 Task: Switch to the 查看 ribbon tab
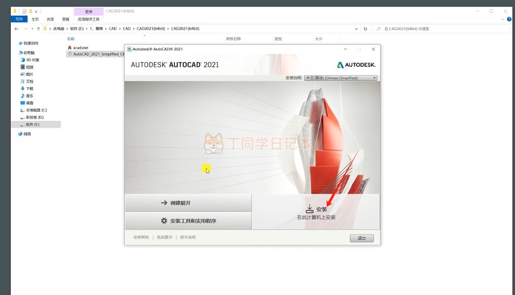[66, 19]
